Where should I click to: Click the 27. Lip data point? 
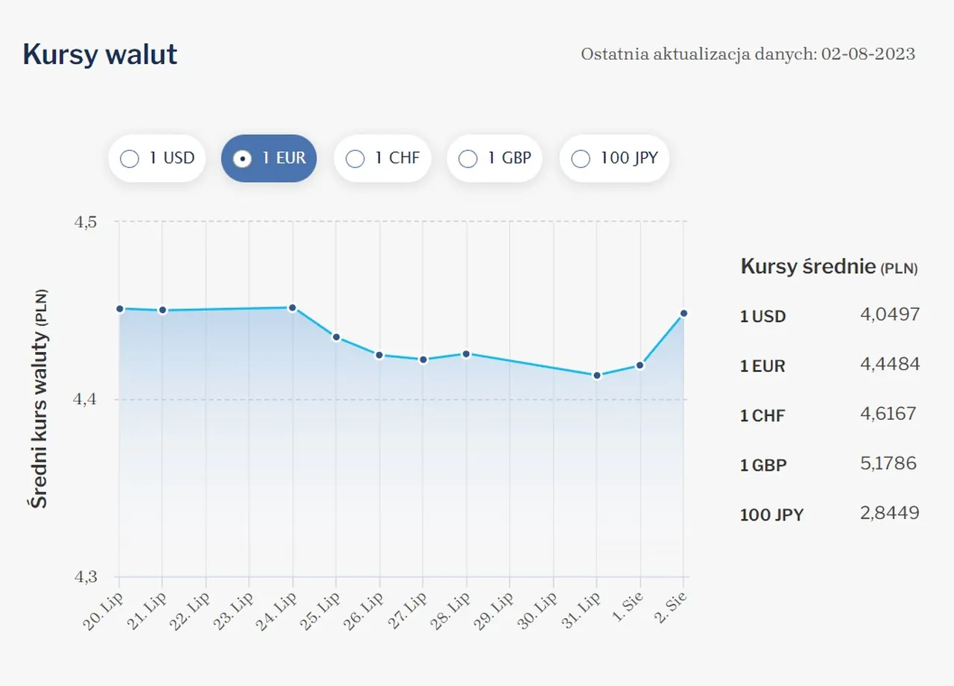click(x=423, y=359)
